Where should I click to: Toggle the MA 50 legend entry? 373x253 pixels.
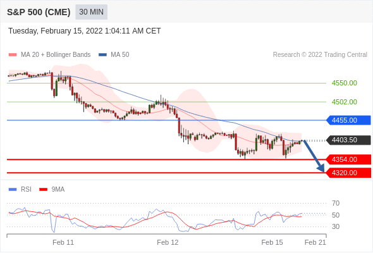click(114, 55)
